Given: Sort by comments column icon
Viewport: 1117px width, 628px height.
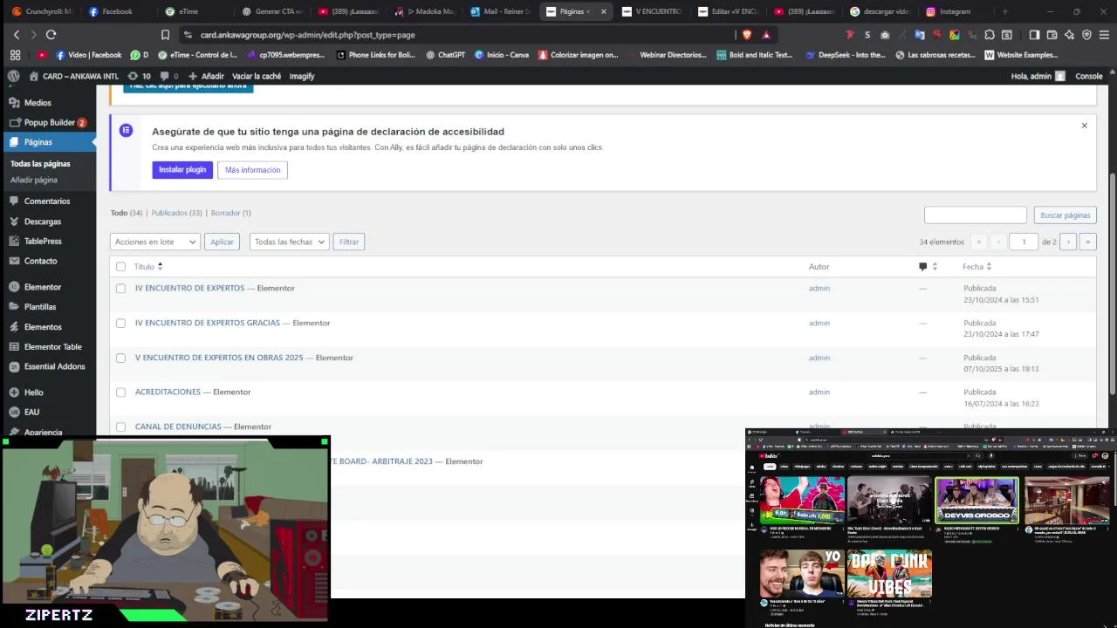Looking at the screenshot, I should (x=928, y=267).
